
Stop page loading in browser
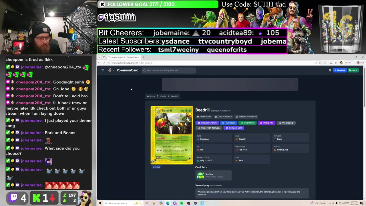click(104, 63)
